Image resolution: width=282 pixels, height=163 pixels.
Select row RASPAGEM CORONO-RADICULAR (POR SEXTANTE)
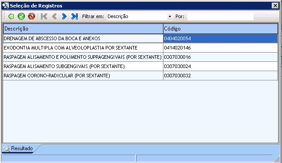[x=83, y=76]
